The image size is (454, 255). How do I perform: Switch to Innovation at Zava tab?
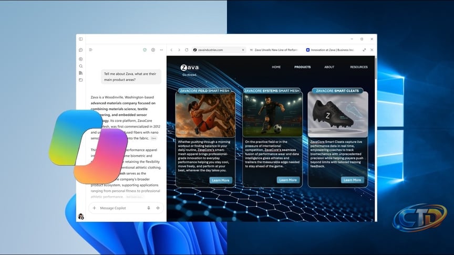(x=330, y=50)
